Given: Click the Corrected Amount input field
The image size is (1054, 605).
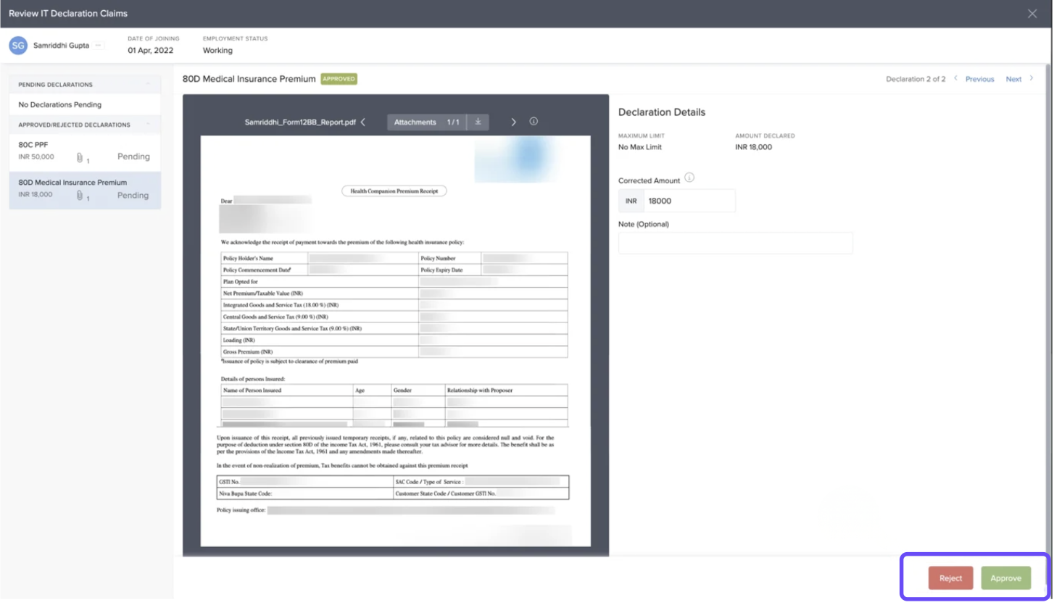Looking at the screenshot, I should point(689,201).
